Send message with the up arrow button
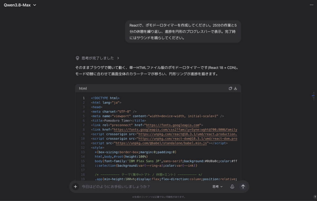The image size is (317, 201). (243, 187)
